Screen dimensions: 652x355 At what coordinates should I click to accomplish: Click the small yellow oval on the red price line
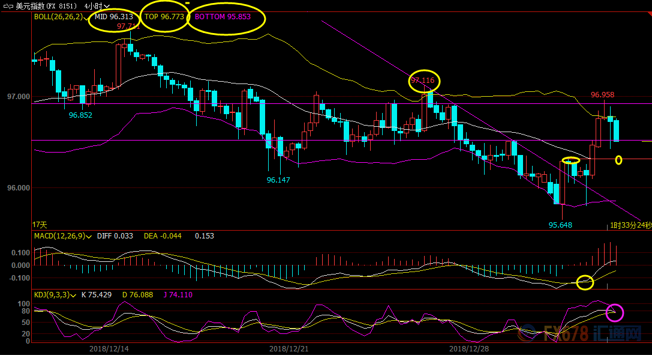(x=618, y=160)
